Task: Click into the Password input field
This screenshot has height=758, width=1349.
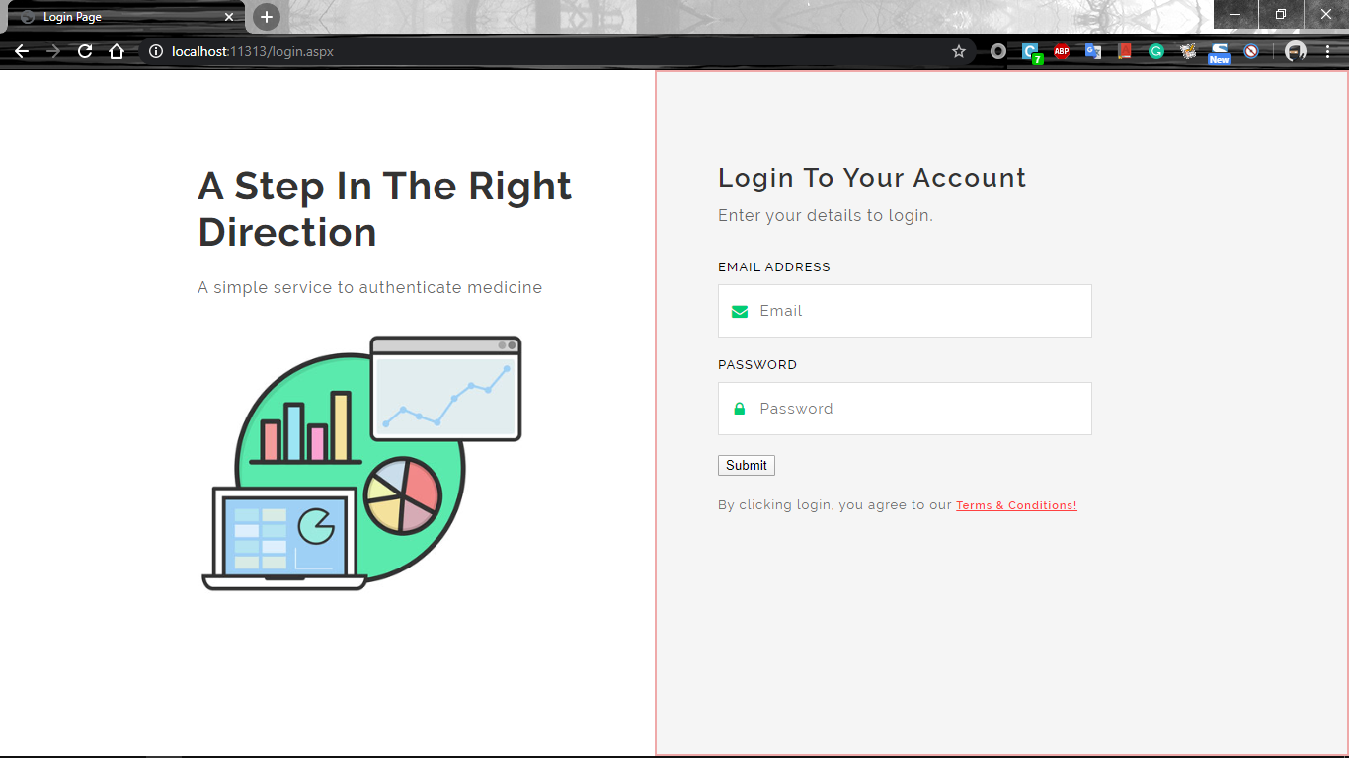Action: coord(905,409)
